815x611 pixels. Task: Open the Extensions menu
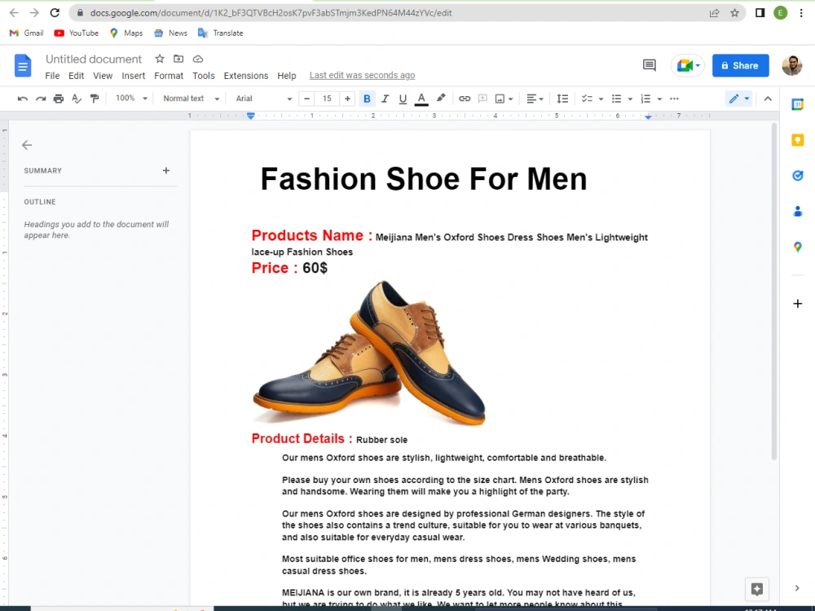click(246, 76)
